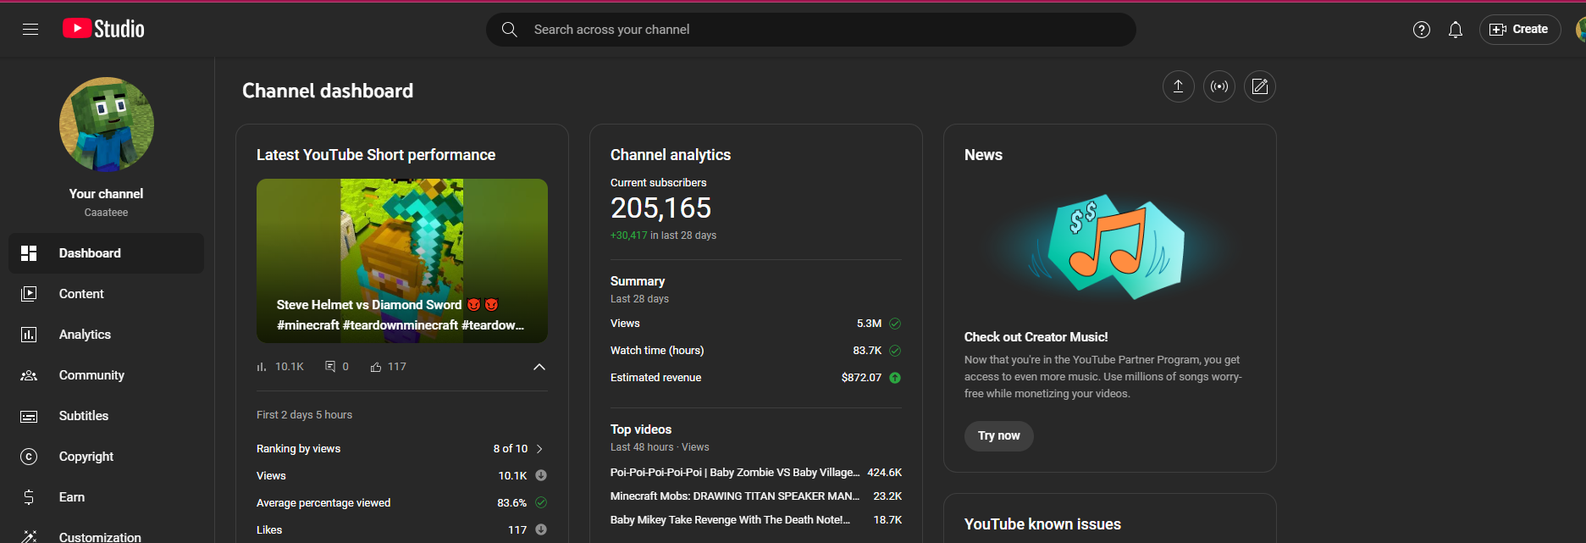Screen dimensions: 1586x543
Task: Click the Try now button
Action: [999, 436]
